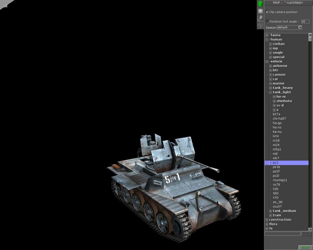
Task: Select the sturmpz1 tank entry
Action: click(x=280, y=180)
